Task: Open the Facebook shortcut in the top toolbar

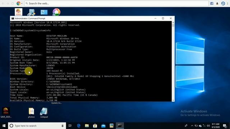Action: click(212, 4)
